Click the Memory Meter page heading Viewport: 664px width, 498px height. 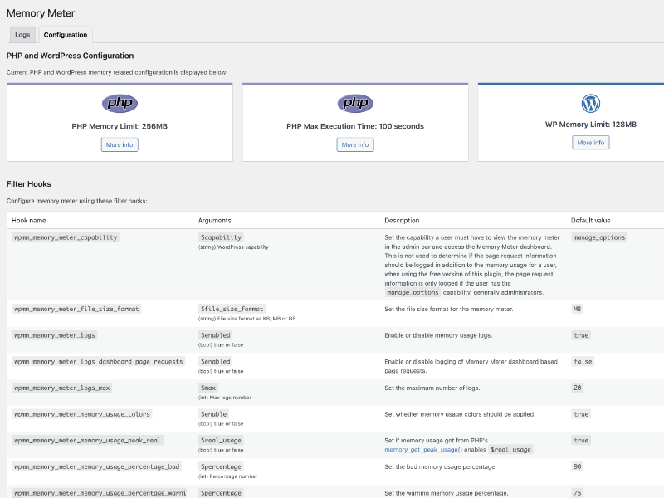tap(41, 13)
